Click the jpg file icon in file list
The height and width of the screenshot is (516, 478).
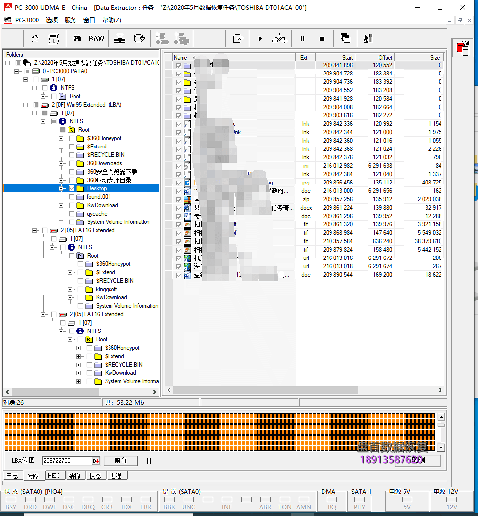point(187,183)
